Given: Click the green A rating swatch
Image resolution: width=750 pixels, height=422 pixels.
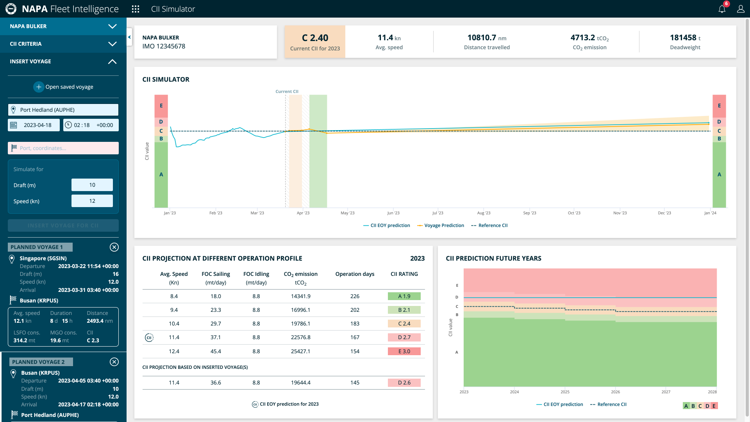Looking at the screenshot, I should 686,406.
